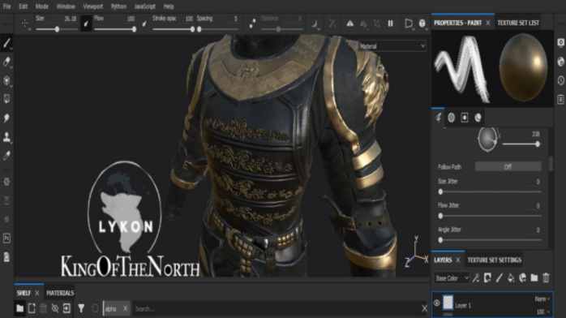The image size is (566, 318).
Task: Open the Base Color channel dropdown
Action: 452,278
